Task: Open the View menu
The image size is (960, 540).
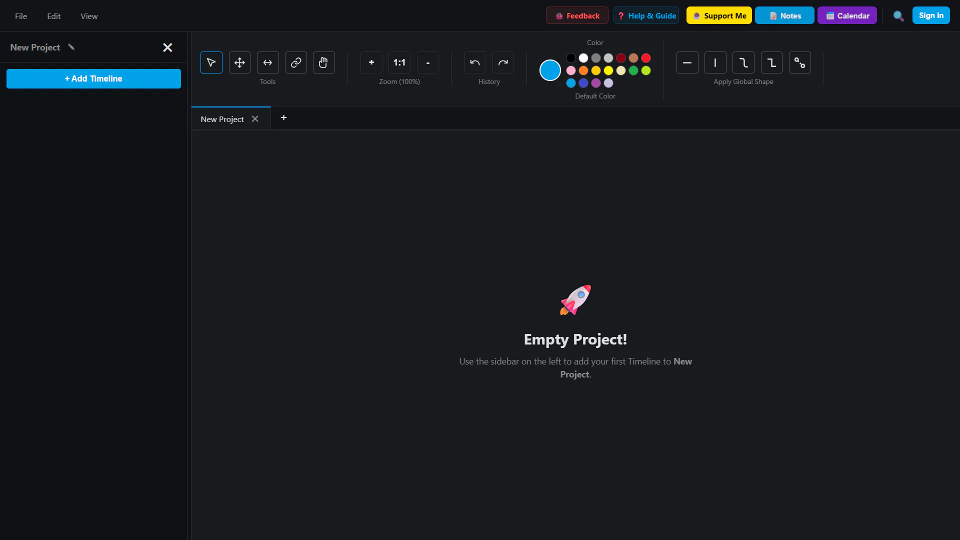Action: coord(89,16)
